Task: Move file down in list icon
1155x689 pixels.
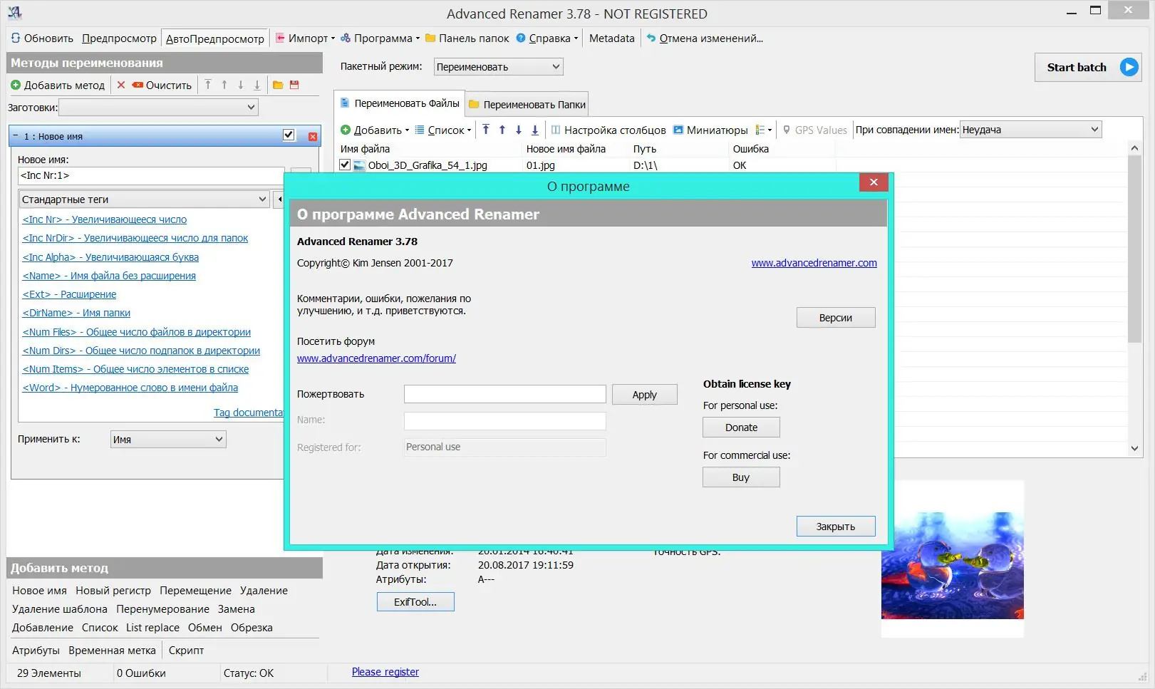Action: coord(519,130)
